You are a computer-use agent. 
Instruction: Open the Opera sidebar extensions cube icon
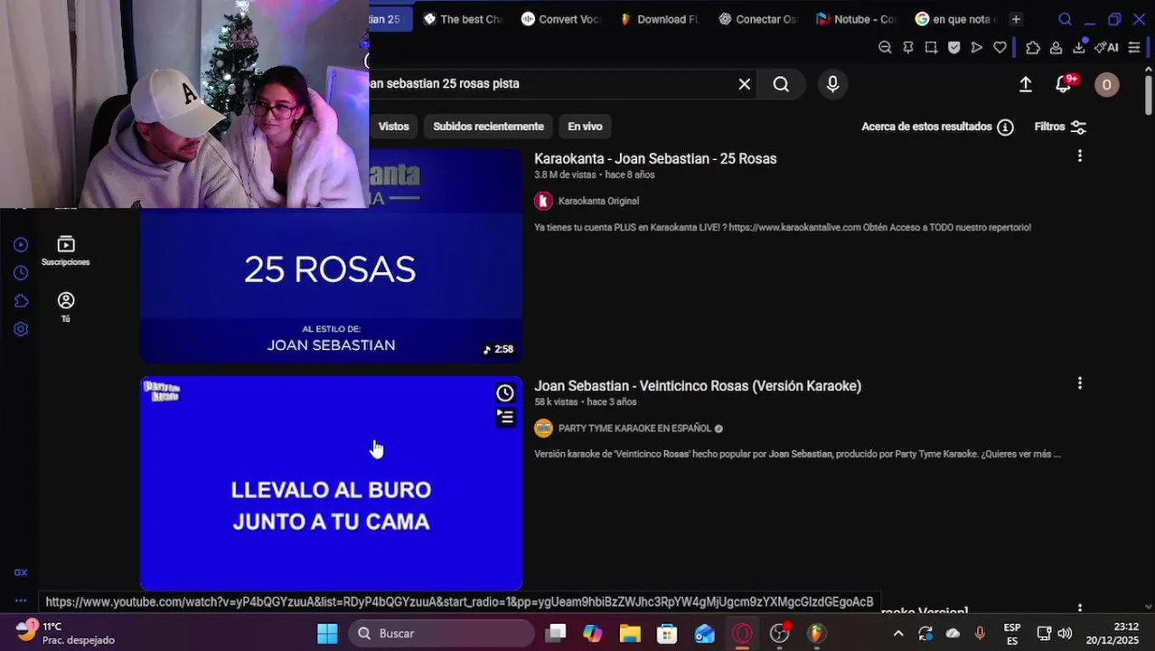21,301
